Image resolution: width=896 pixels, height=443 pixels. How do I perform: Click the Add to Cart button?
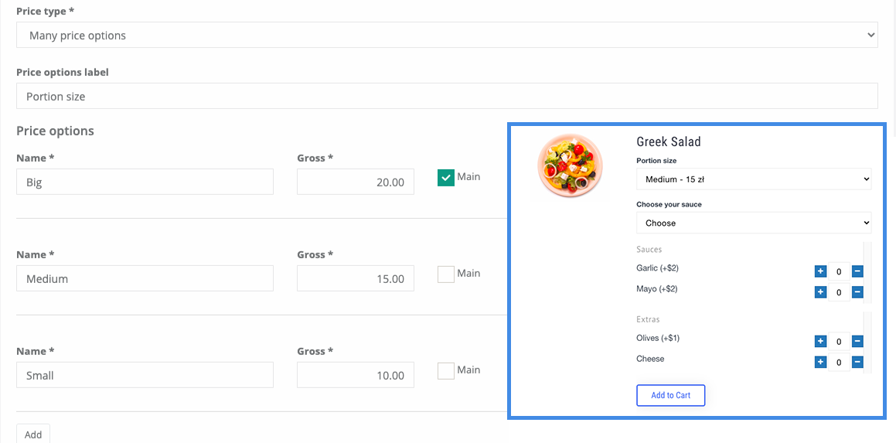click(671, 395)
